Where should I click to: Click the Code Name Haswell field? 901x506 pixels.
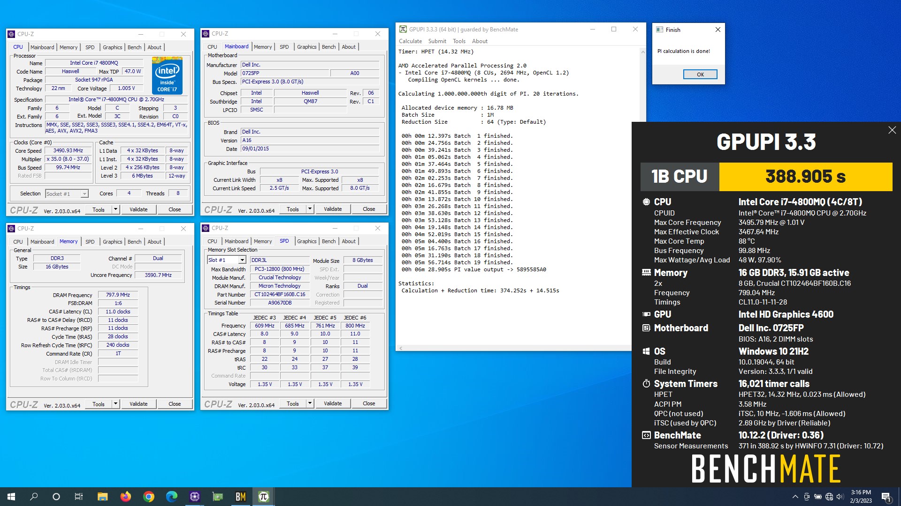(x=70, y=72)
